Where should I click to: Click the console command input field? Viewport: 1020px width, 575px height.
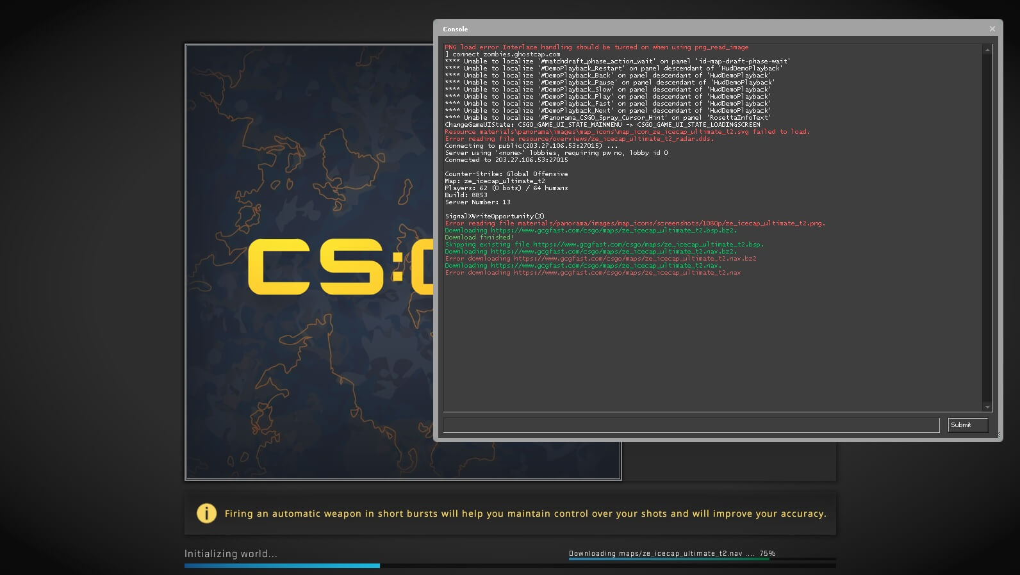point(691,425)
